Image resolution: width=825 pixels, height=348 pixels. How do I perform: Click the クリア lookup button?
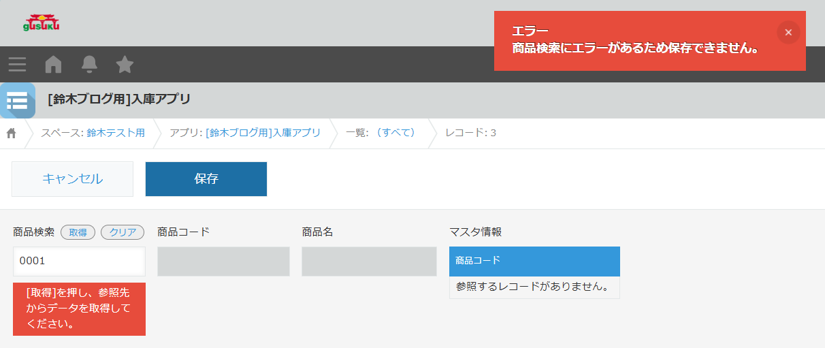123,232
